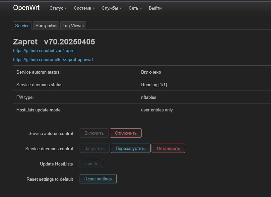The image size is (271, 197).
Task: Open the bol-van/zapret GitHub link
Action: [44, 51]
